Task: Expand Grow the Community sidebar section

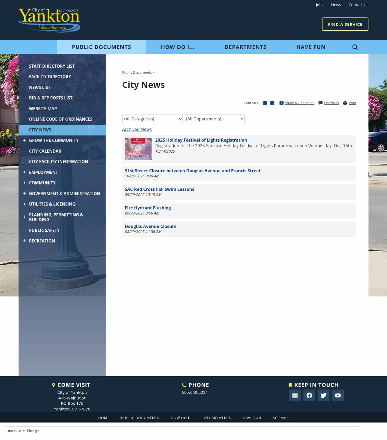Action: click(x=24, y=140)
